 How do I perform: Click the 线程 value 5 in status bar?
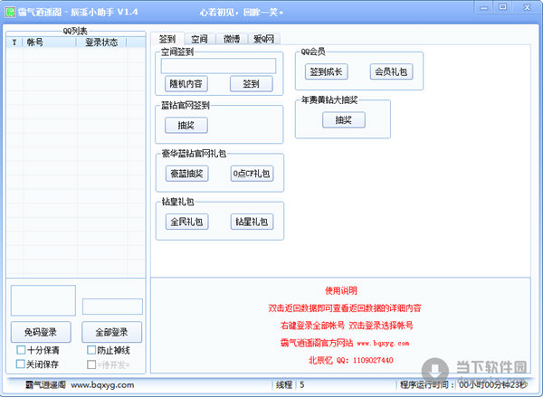coord(302,384)
